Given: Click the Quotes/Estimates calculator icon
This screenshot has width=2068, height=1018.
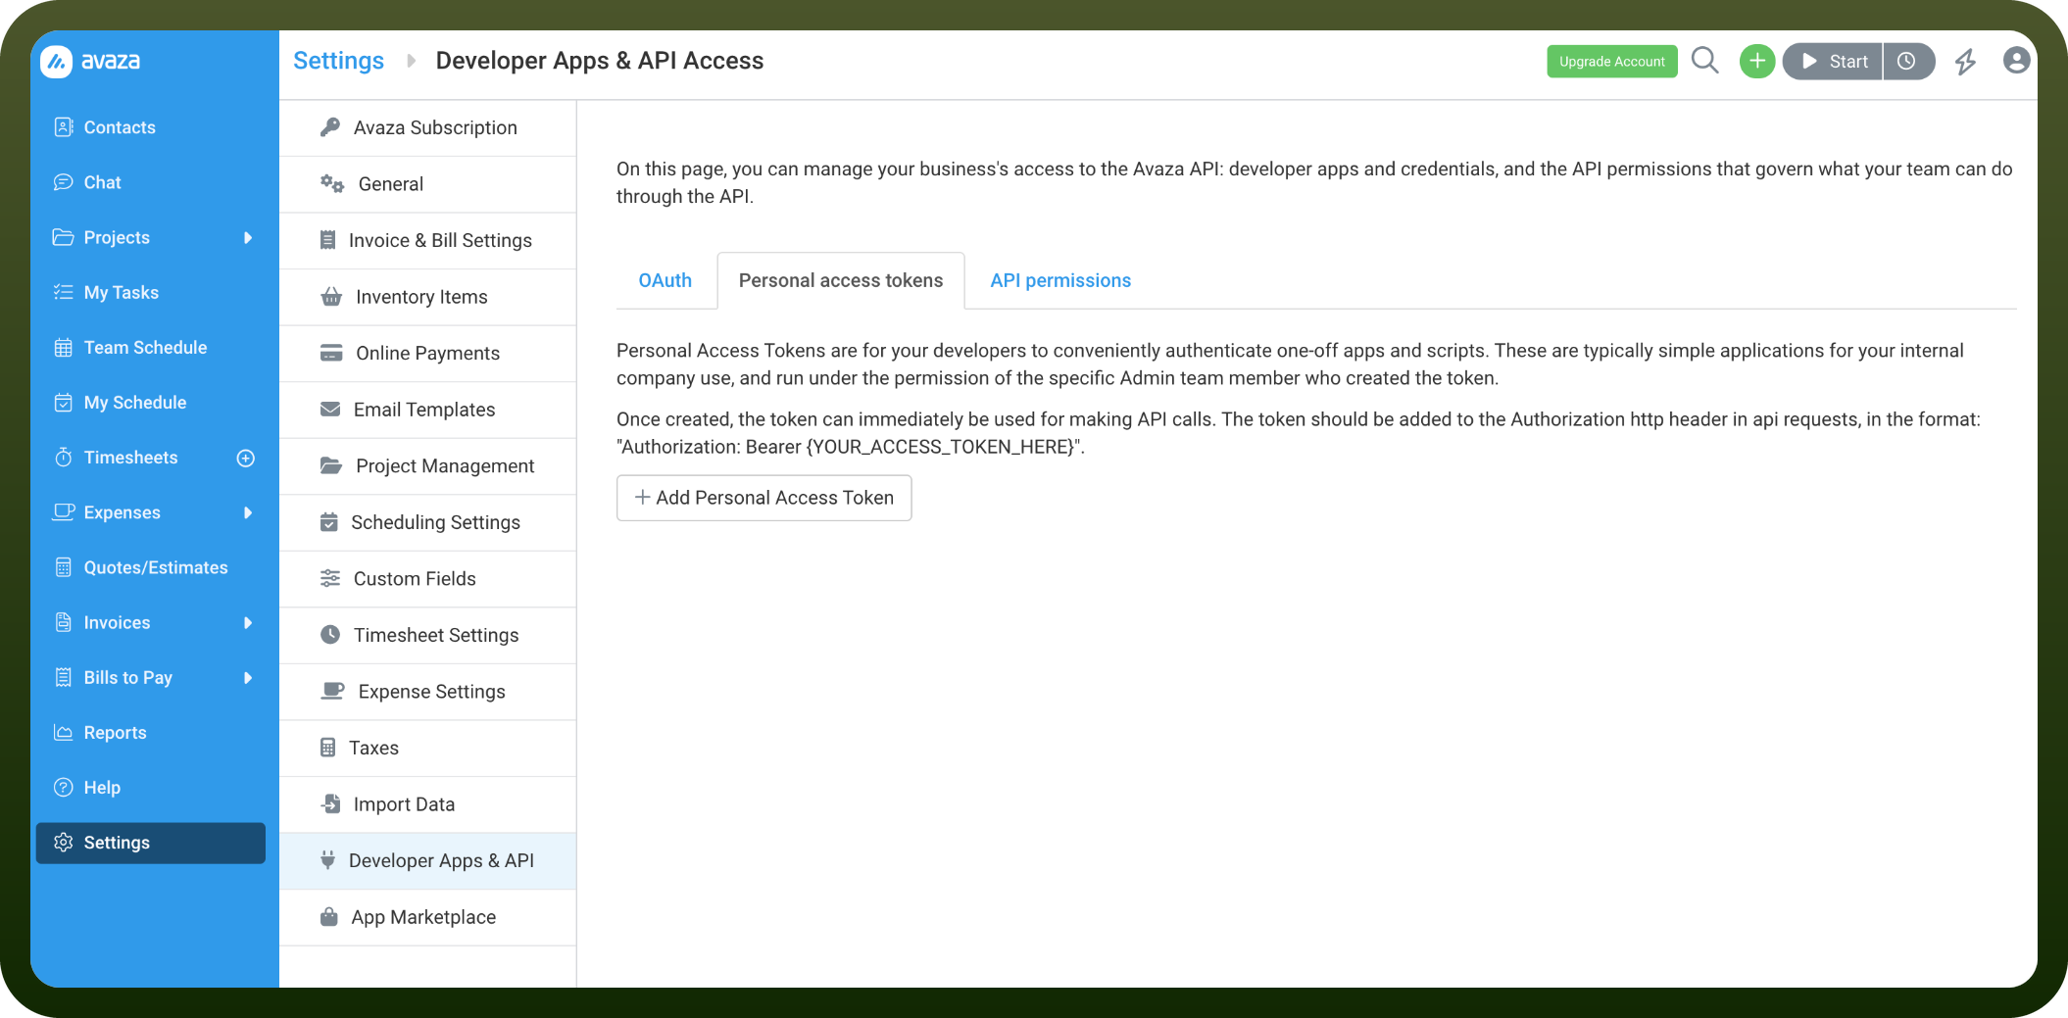Looking at the screenshot, I should (x=64, y=567).
